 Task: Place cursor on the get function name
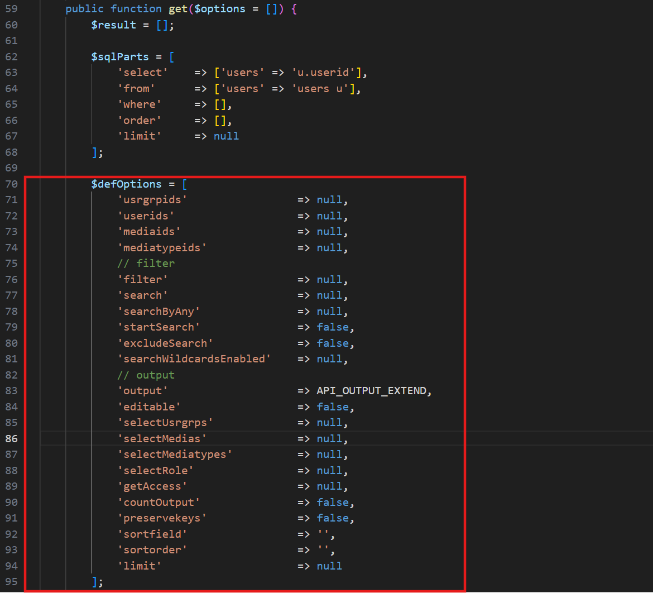[178, 9]
